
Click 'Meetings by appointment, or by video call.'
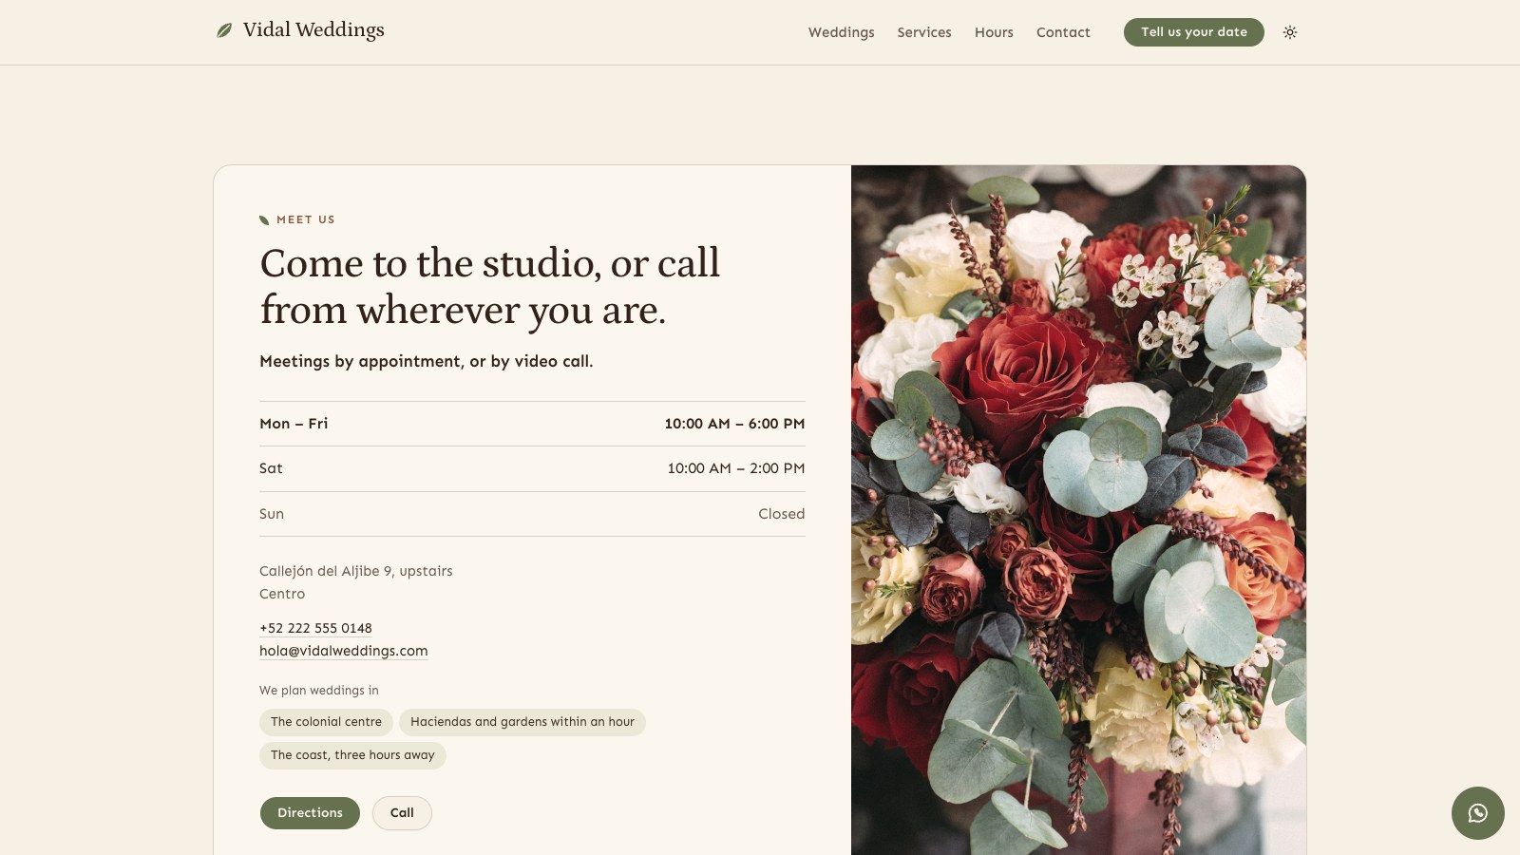427,361
